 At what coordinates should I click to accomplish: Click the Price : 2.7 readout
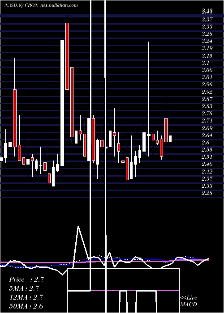(x=26, y=279)
